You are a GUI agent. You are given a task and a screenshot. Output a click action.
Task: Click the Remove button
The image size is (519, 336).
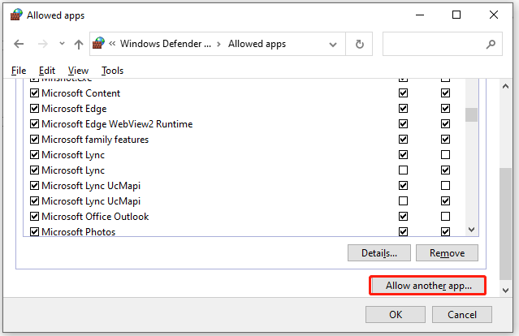447,253
